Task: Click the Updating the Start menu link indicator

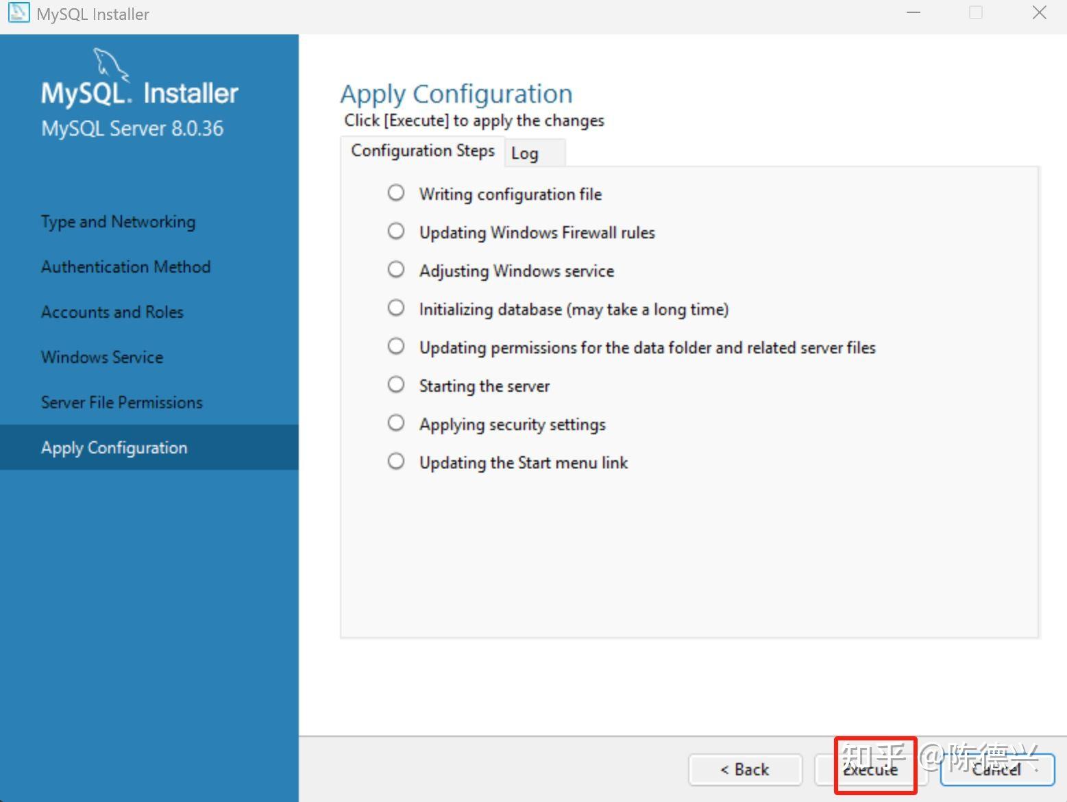Action: [396, 461]
